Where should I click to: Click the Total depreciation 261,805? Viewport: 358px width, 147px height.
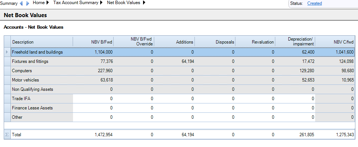point(295,135)
